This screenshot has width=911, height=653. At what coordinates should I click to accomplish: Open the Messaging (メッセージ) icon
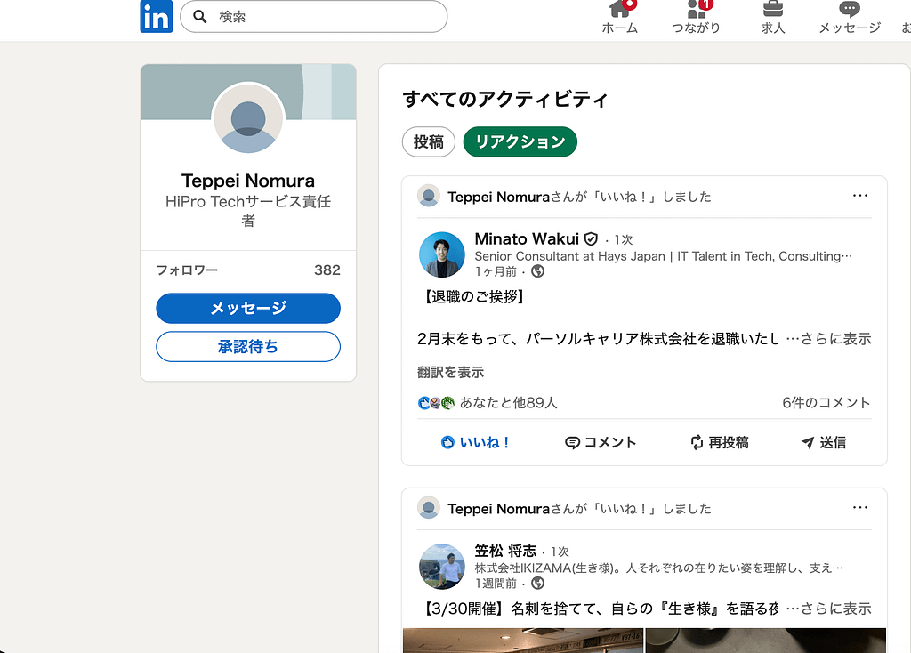[850, 10]
